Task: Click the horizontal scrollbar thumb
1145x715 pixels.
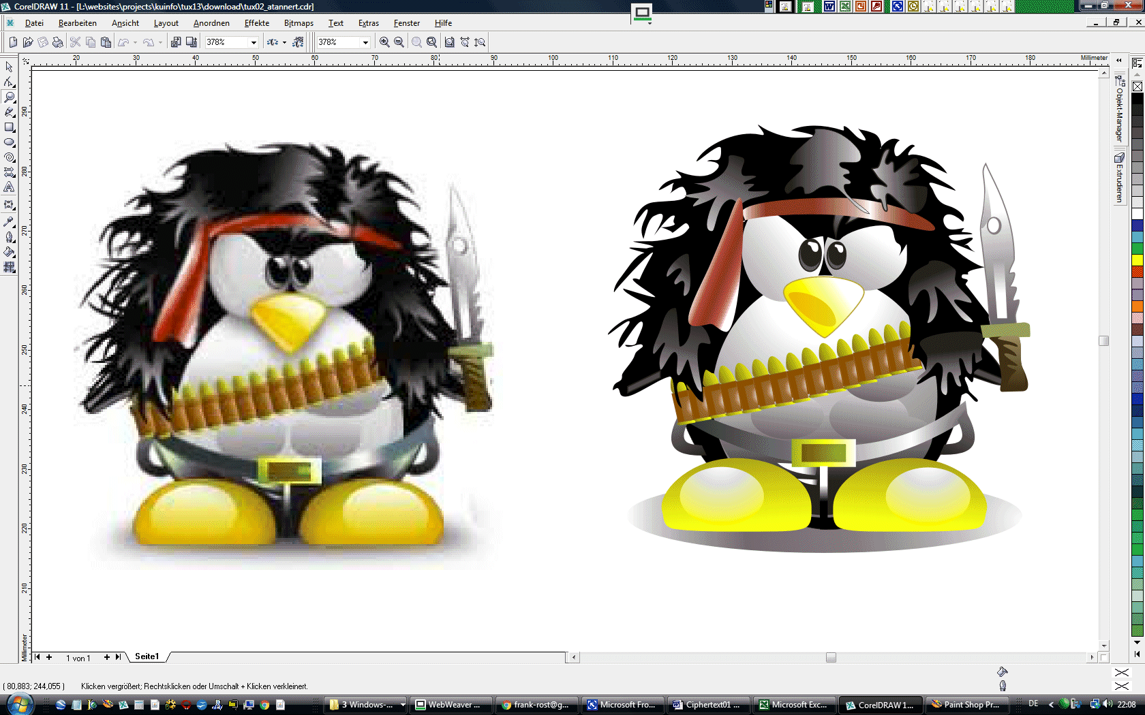Action: [x=831, y=657]
